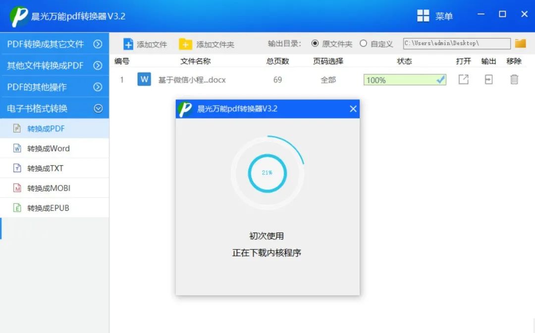Click the output icon for docx row
Image resolution: width=535 pixels, height=333 pixels.
tap(488, 80)
